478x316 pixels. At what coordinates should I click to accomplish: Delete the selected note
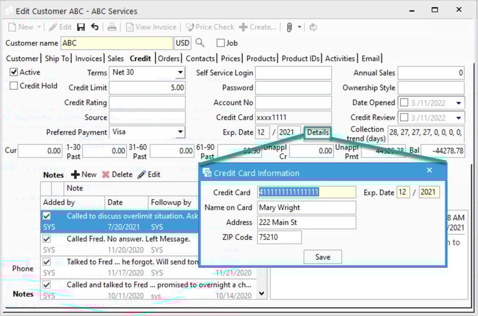click(119, 175)
